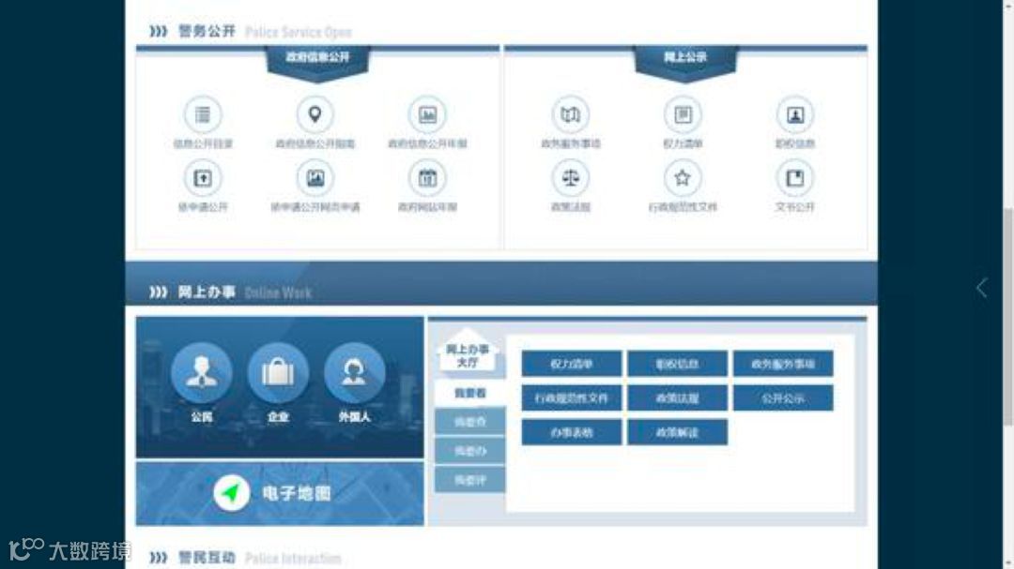The image size is (1014, 569).
Task: Click the blue 职权信息 button in 网上办事
Action: tap(677, 364)
